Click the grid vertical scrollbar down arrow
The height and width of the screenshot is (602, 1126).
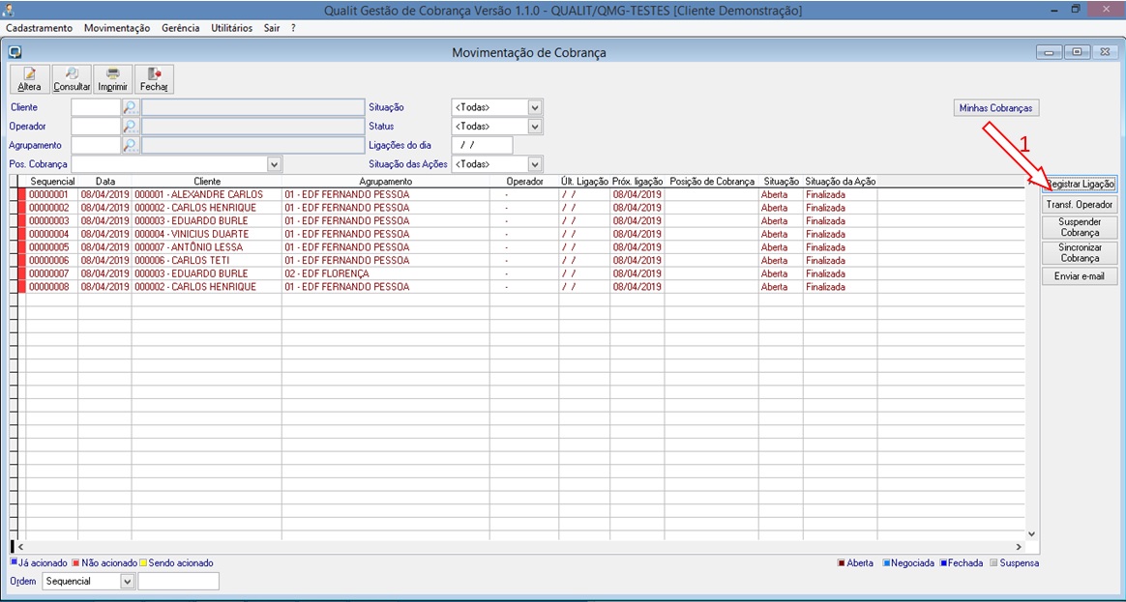tap(1032, 533)
